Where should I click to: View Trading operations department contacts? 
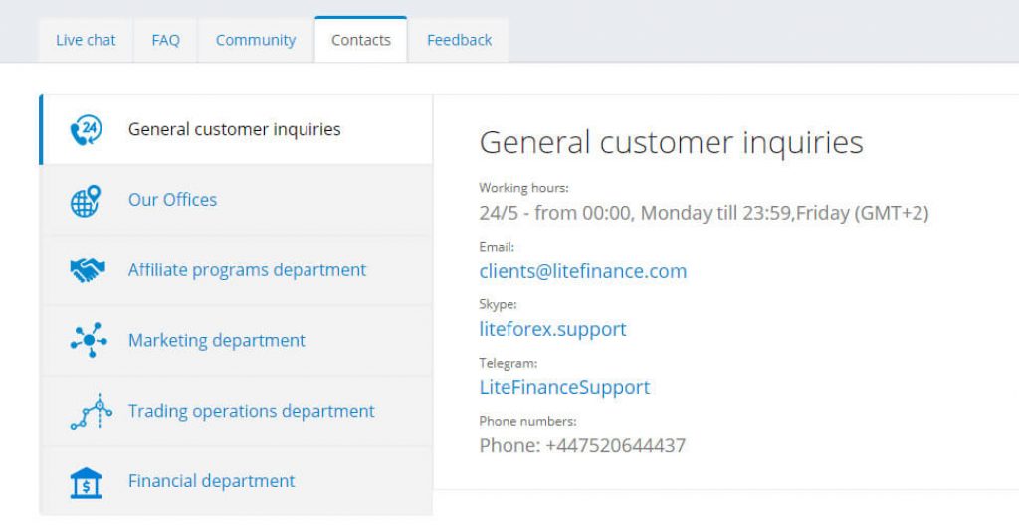coord(251,412)
